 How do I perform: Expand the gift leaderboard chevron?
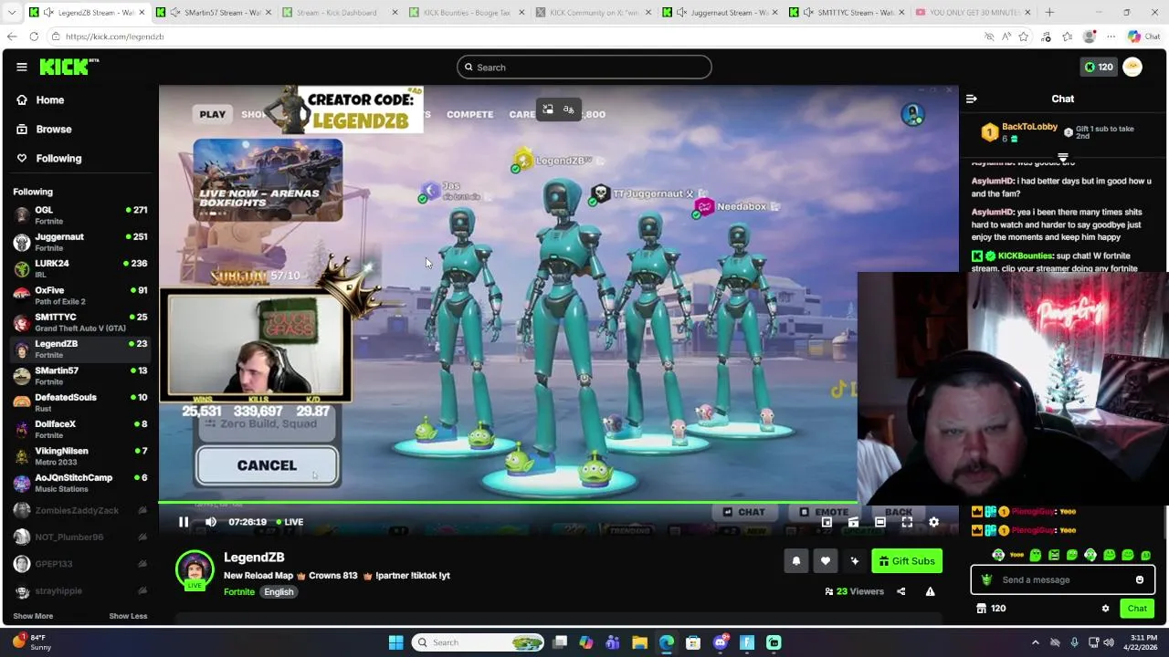pyautogui.click(x=1062, y=157)
